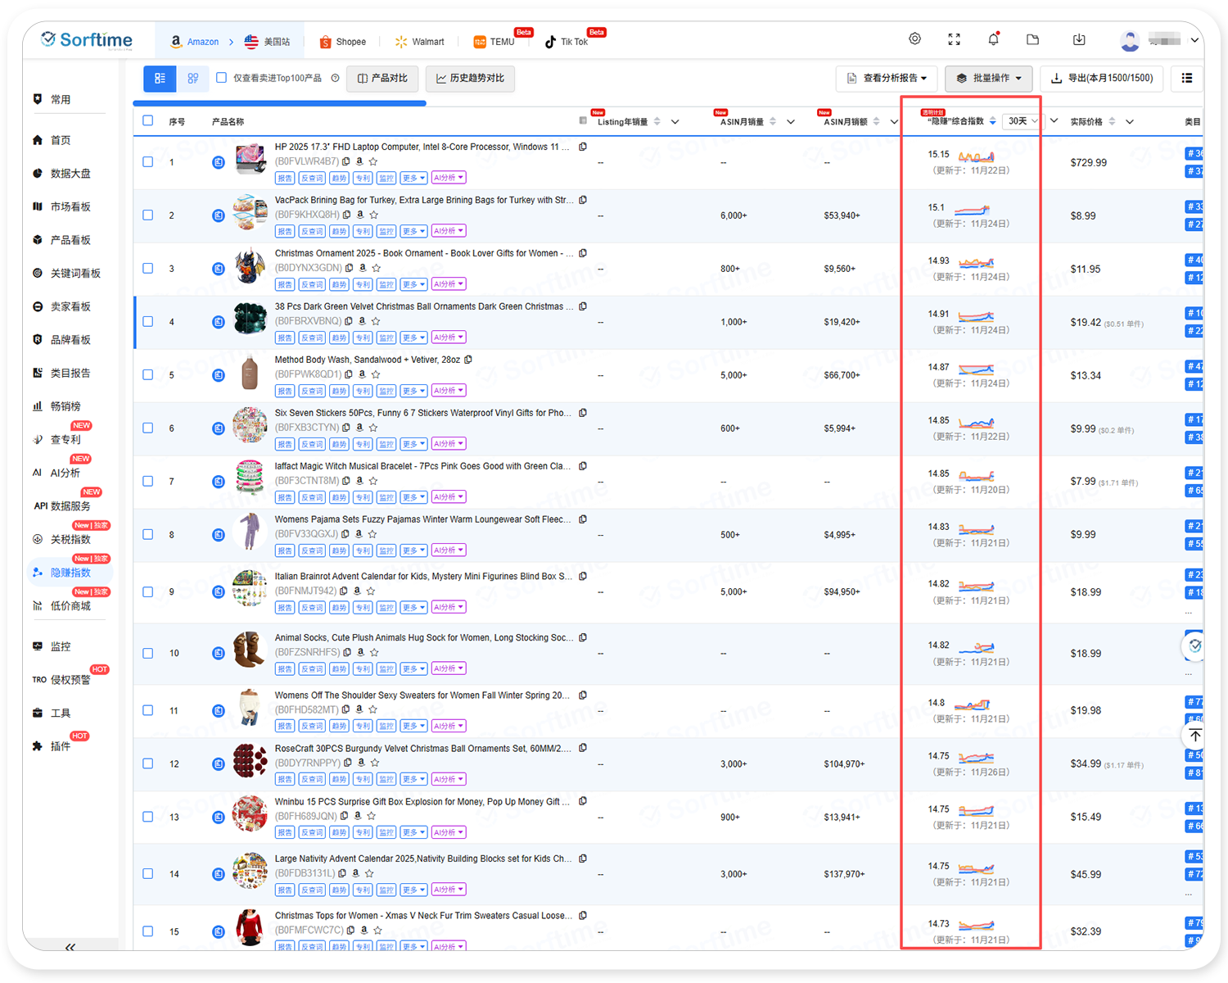The image size is (1228, 983).
Task: Switch to grid card view icon
Action: [x=193, y=79]
